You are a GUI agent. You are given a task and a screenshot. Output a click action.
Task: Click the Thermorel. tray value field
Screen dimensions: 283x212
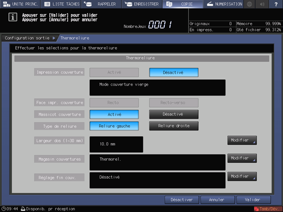[x=158, y=162]
